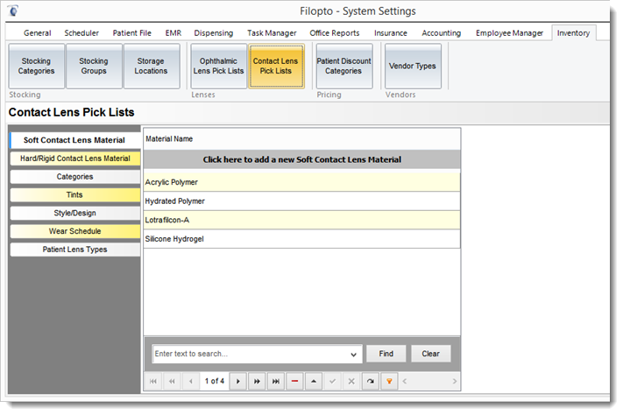
Task: Select the Inventory tab
Action: tap(573, 33)
